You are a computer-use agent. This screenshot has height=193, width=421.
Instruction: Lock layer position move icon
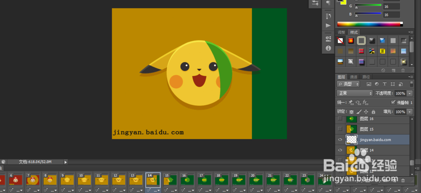(x=366, y=112)
